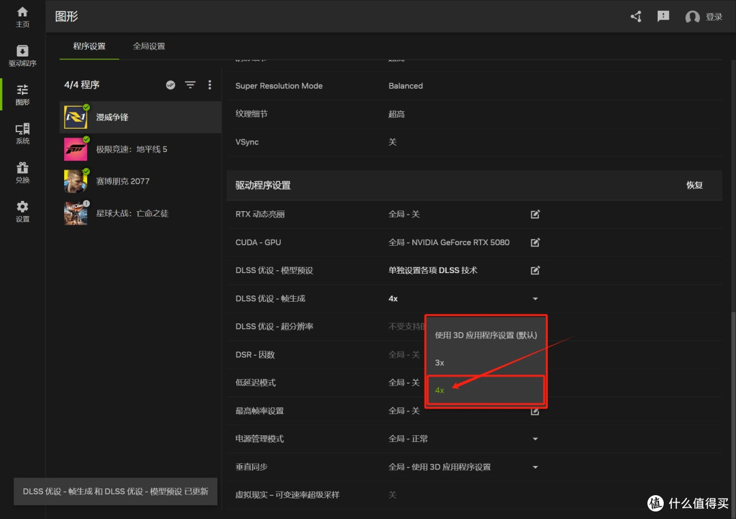Click the 最高帧率设置 setting label
This screenshot has width=736, height=519.
(x=260, y=411)
